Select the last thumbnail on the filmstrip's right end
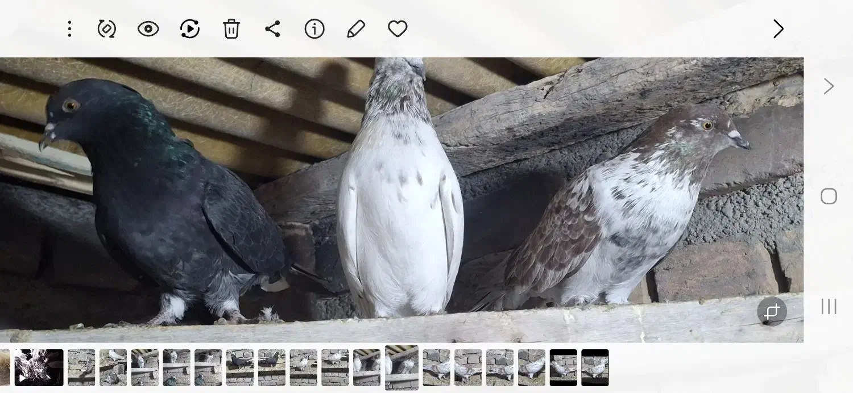This screenshot has height=393, width=853. click(x=595, y=367)
